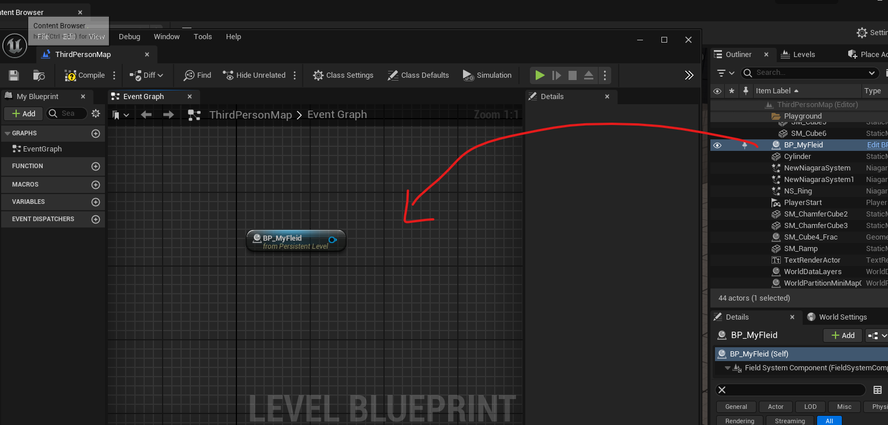The height and width of the screenshot is (425, 888).
Task: Click the Stop square playback icon
Action: [x=573, y=75]
